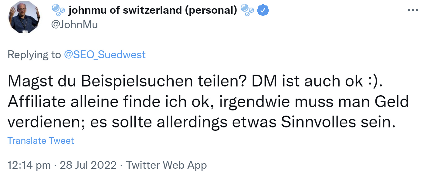This screenshot has width=427, height=179.
Task: Open the @SEO_Suedwest profile link
Action: point(105,54)
